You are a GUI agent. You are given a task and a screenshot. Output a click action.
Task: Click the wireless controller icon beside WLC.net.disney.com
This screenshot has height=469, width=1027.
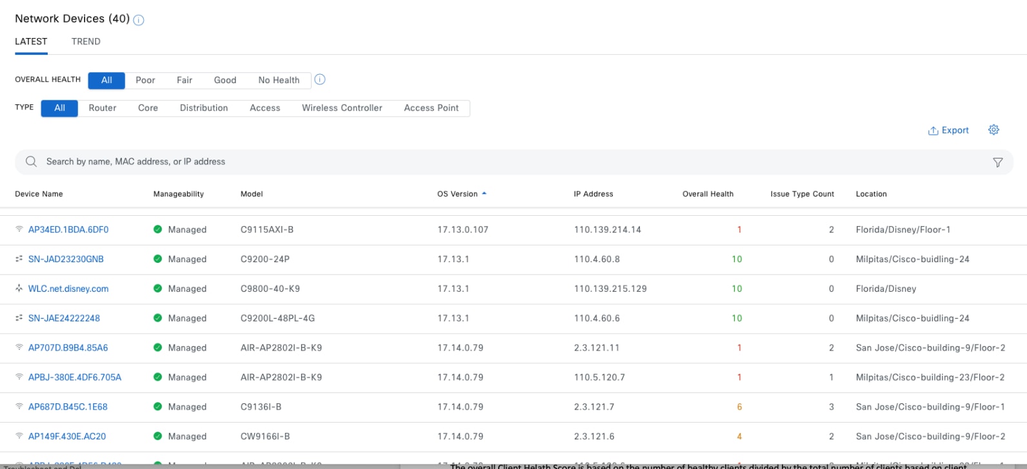[x=19, y=289]
